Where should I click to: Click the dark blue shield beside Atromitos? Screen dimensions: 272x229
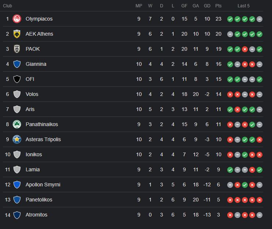click(17, 215)
